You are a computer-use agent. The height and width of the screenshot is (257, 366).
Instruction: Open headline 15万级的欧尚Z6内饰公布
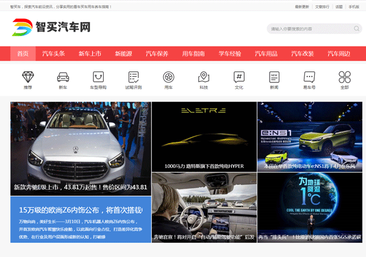point(81,210)
